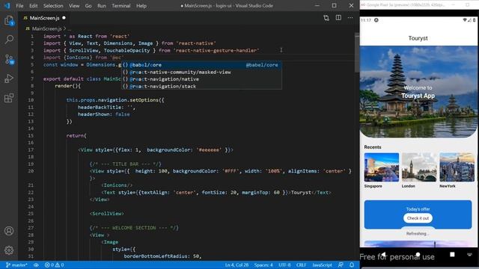Open the Edit menu
Viewport: 479px width, 269px height.
[33, 6]
